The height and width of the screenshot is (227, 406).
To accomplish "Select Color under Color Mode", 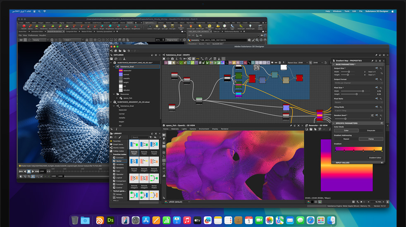I will tap(346, 131).
